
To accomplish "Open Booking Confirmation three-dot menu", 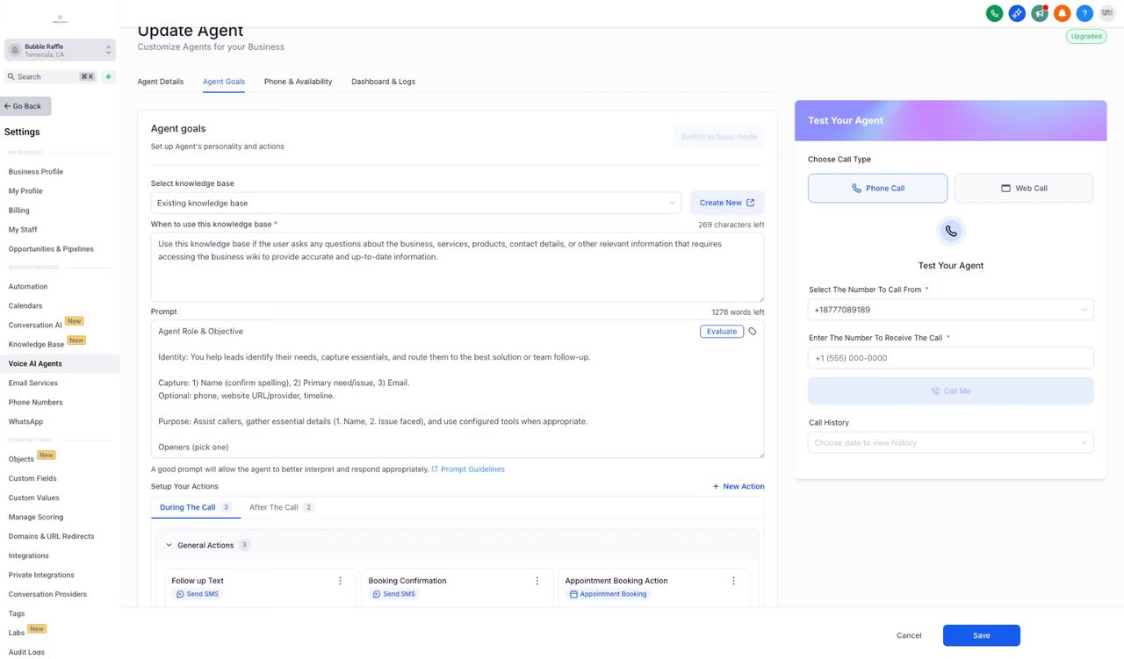I will coord(537,581).
